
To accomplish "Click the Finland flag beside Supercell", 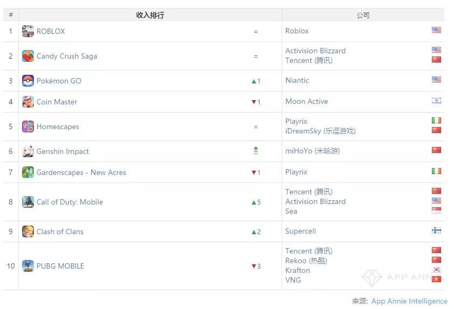I will pyautogui.click(x=436, y=230).
